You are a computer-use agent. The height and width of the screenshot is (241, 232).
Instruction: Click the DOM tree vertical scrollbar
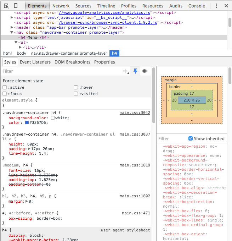[230, 22]
